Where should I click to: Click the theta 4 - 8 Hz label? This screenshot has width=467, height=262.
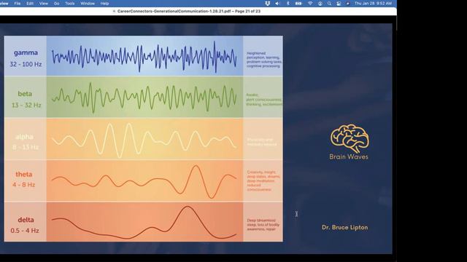point(24,180)
